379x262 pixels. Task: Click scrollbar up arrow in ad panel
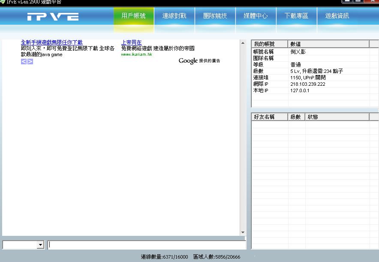pos(243,43)
